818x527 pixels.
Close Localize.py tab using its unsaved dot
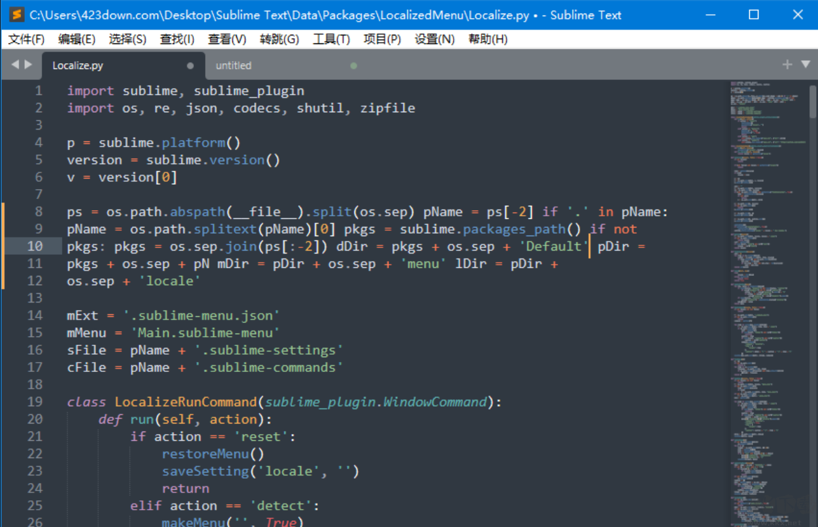[190, 66]
